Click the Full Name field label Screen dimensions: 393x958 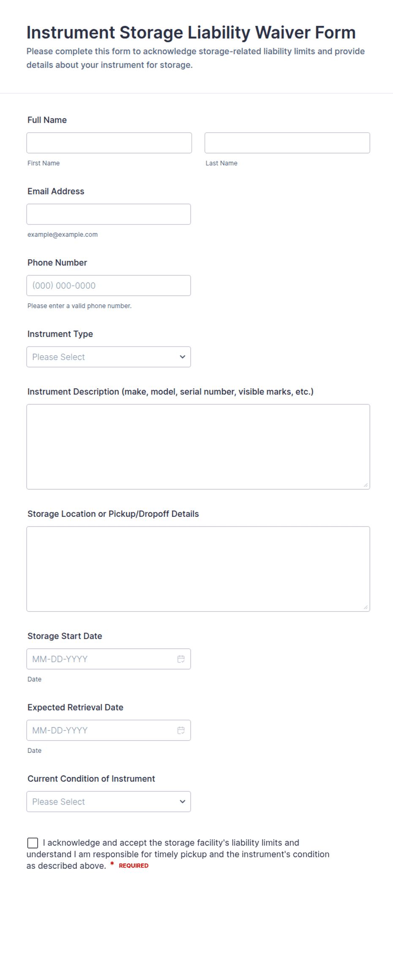click(47, 120)
